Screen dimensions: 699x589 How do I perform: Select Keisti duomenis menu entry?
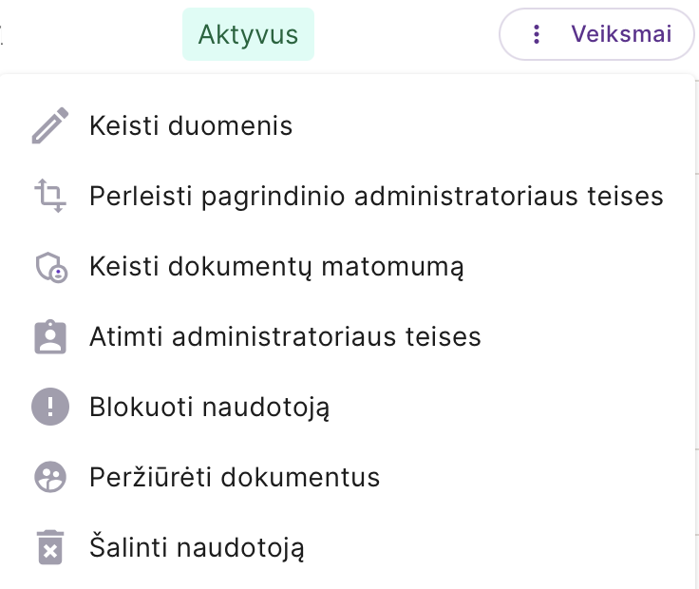click(348, 125)
